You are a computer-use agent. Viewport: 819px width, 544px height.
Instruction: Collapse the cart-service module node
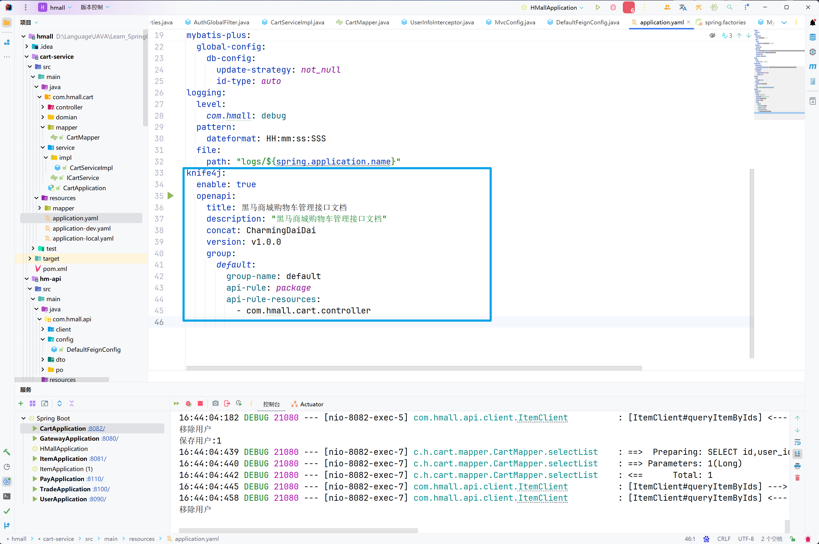tap(27, 57)
